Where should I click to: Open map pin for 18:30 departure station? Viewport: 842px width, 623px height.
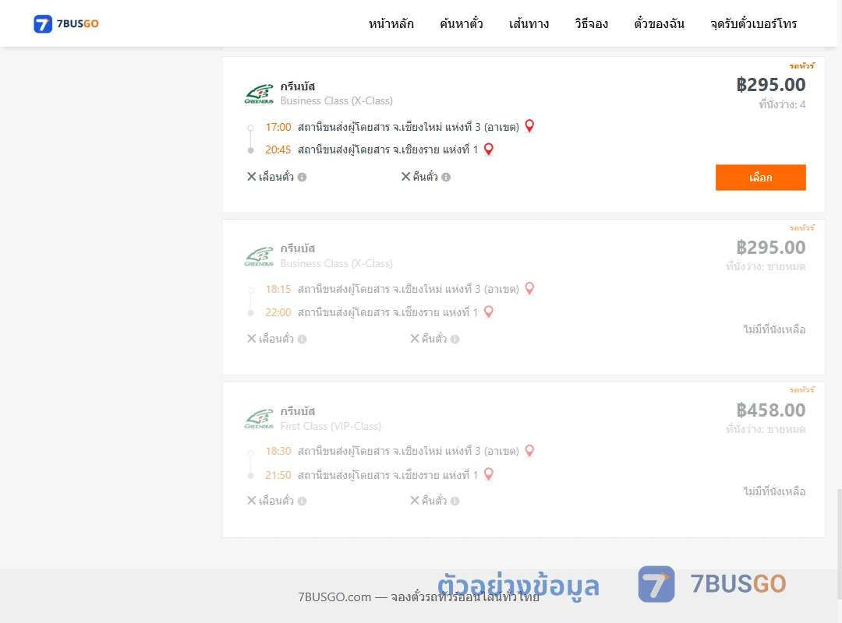529,451
